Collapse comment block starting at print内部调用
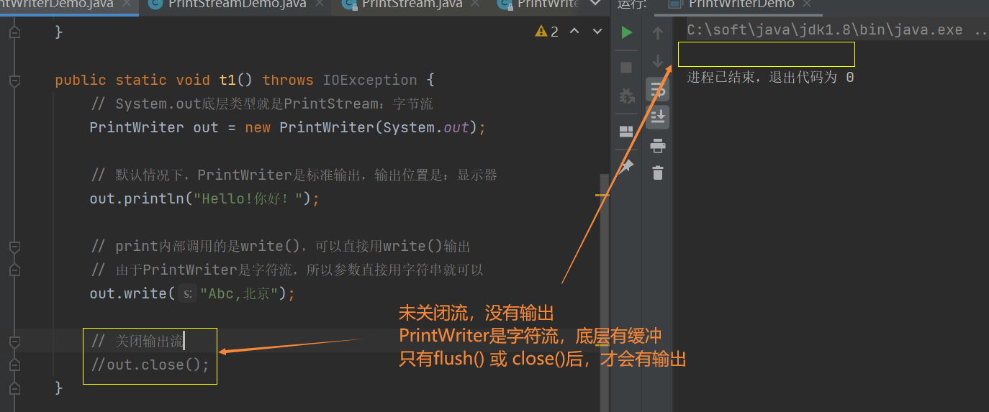Viewport: 989px width, 412px height. tap(14, 247)
